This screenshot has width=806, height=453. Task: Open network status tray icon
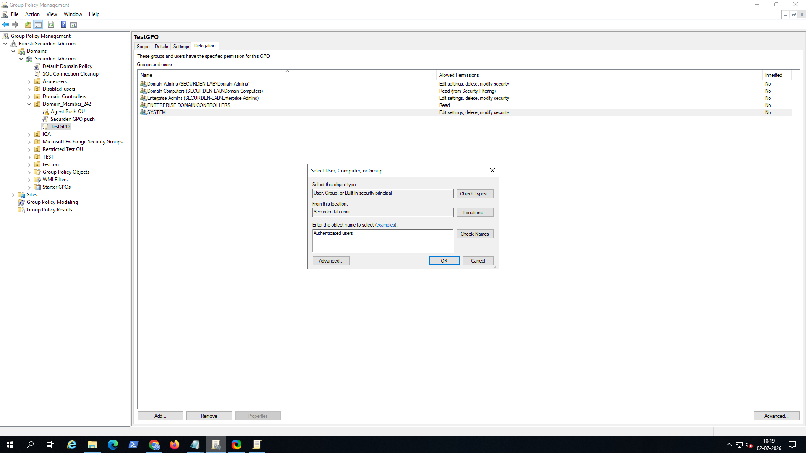739,445
